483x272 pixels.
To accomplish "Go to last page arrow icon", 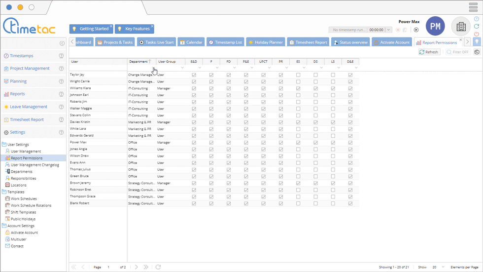I will [146, 267].
